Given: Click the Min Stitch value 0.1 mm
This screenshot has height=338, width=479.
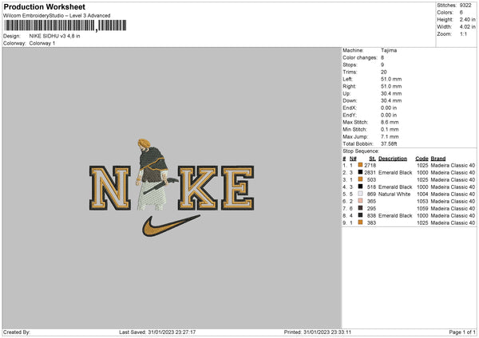Looking at the screenshot, I should 390,129.
